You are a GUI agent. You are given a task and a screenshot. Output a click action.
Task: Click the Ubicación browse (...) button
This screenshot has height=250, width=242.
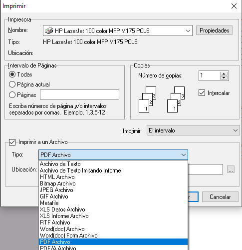pyautogui.click(x=231, y=169)
